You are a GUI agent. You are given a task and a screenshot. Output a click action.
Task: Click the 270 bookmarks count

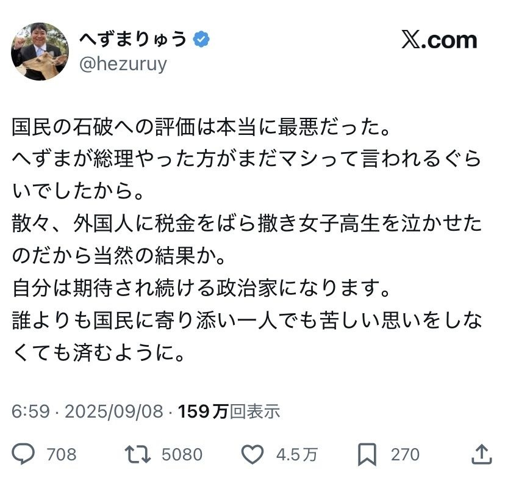[405, 455]
